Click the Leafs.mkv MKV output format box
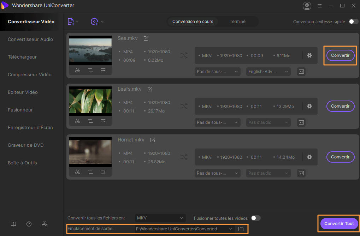 pos(256,106)
